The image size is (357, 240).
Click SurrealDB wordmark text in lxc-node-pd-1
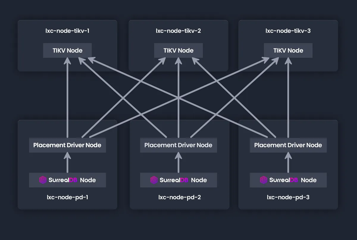click(63, 180)
